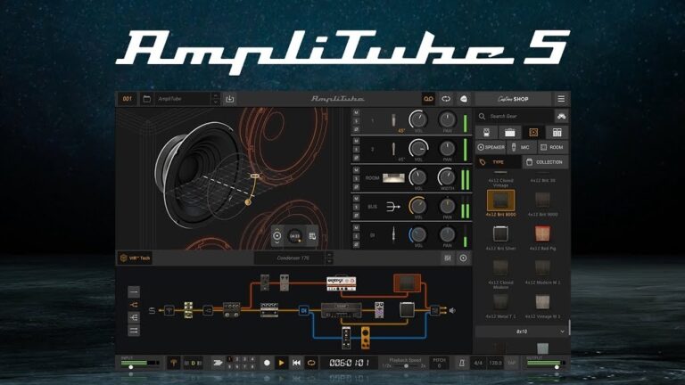Open the hamburger main menu
Image resolution: width=685 pixels, height=385 pixels.
(x=561, y=99)
